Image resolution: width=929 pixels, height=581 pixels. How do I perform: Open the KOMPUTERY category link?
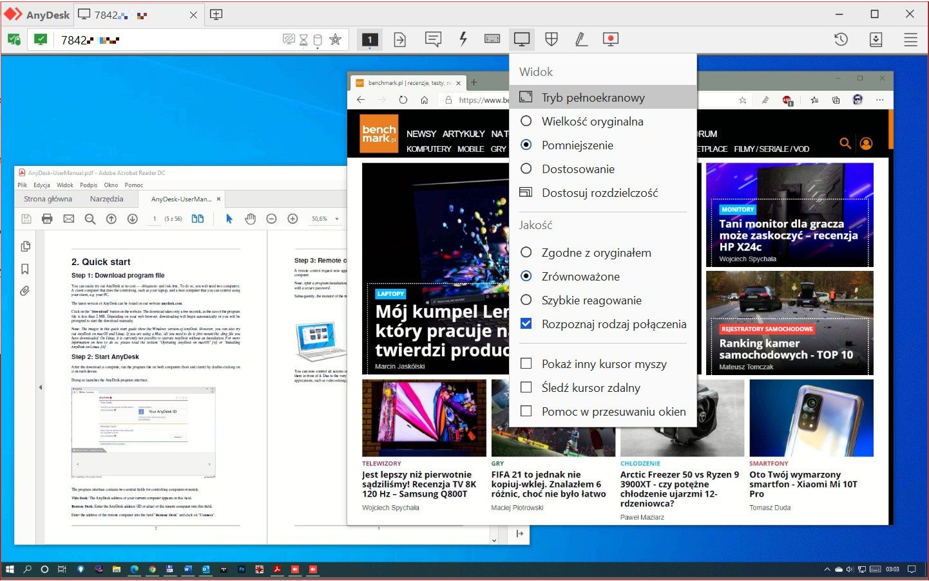[428, 149]
